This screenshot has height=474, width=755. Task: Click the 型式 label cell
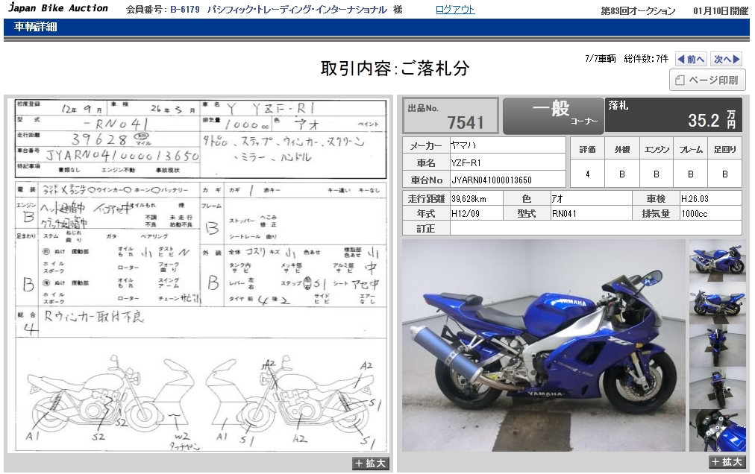coord(526,214)
